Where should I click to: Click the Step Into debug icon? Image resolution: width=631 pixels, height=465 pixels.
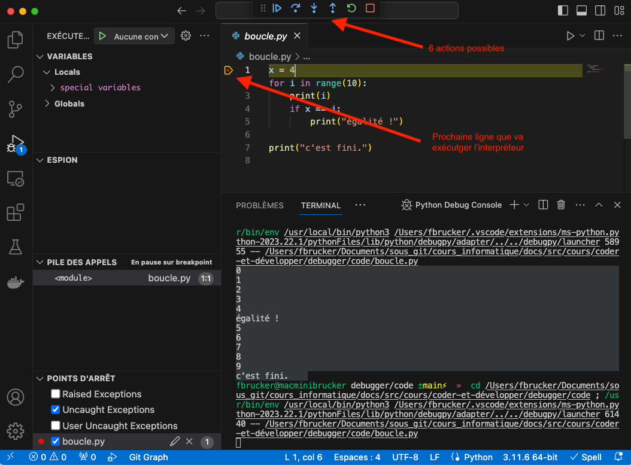(314, 8)
